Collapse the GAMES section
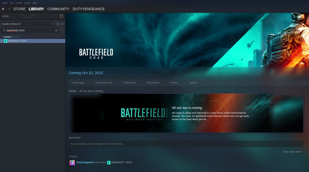The height and width of the screenshot is (172, 309). click(x=2, y=37)
